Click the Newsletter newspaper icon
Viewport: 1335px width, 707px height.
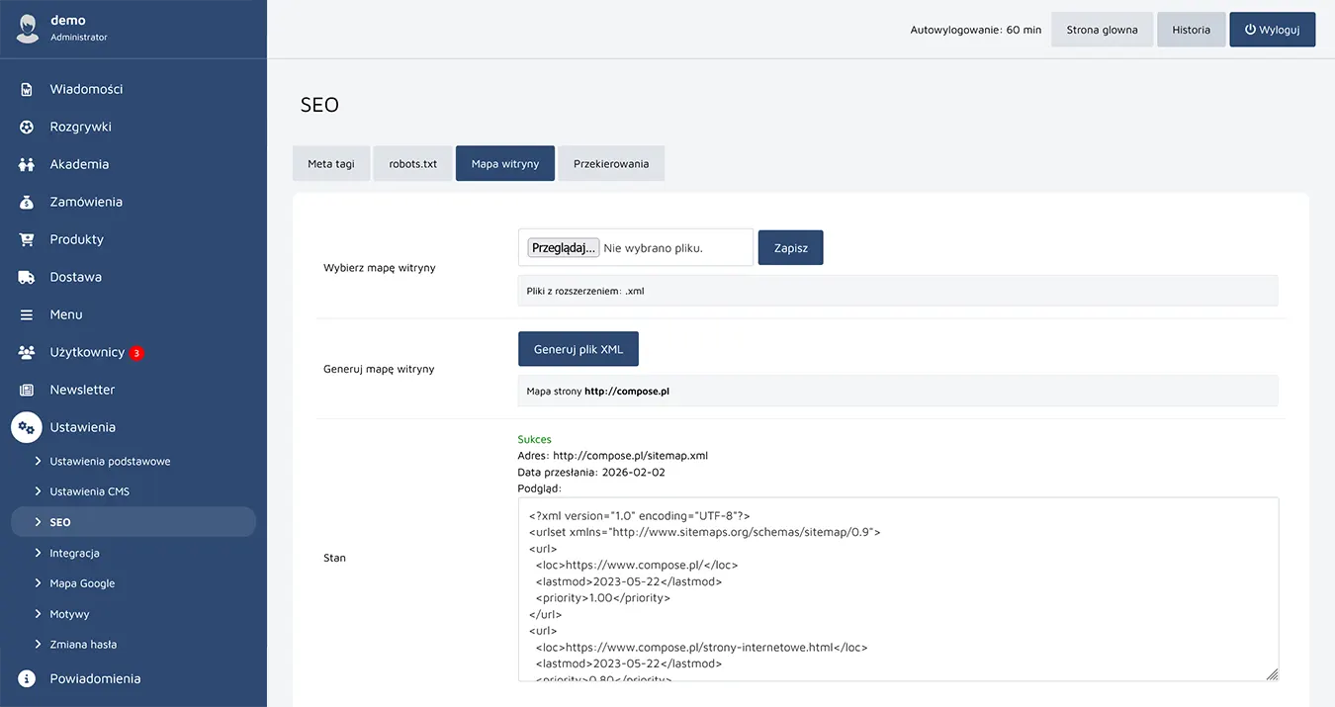coord(27,390)
